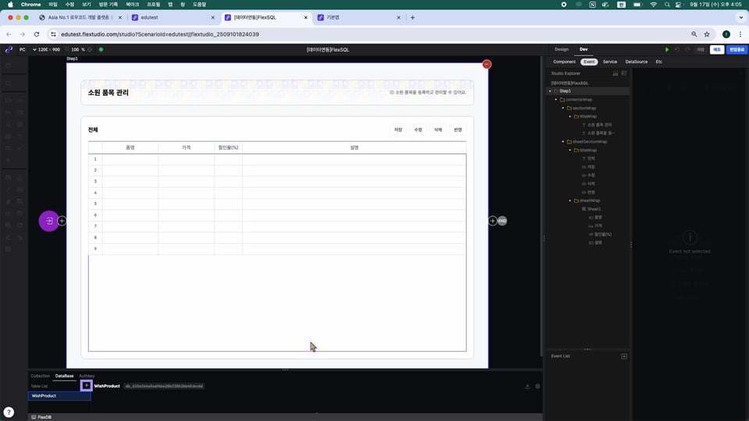Click the 반영 button above the sheet

click(458, 130)
